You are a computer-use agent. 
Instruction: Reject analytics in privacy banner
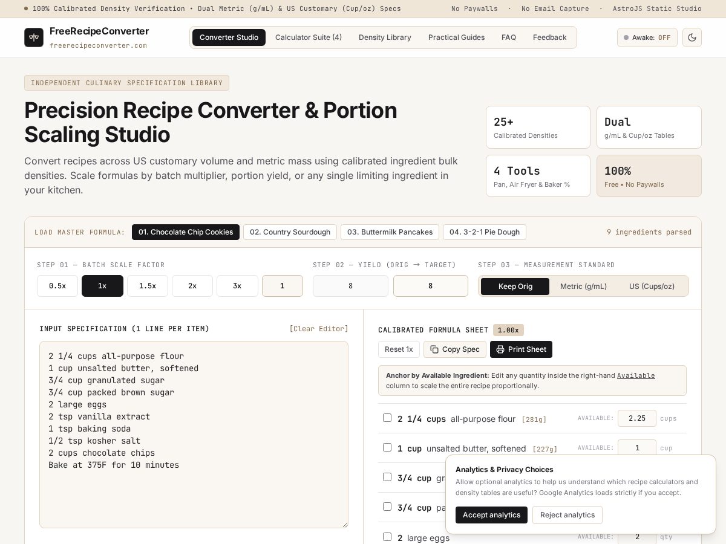[567, 515]
